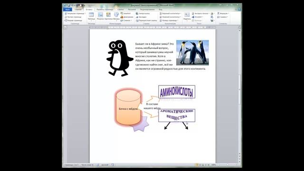The height and width of the screenshot is (171, 304).
Task: Click the scrollbar down arrow
Action: [239, 153]
